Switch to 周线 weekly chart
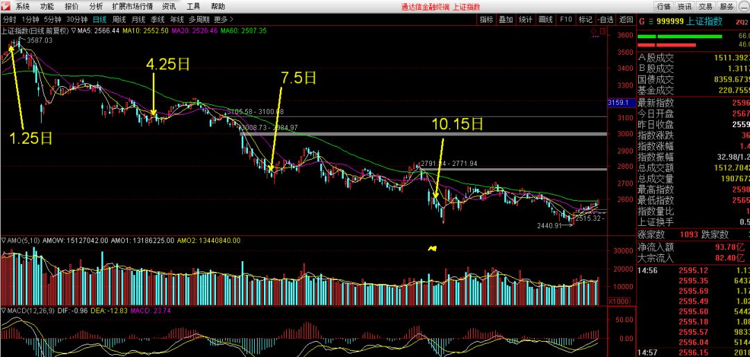 point(119,19)
